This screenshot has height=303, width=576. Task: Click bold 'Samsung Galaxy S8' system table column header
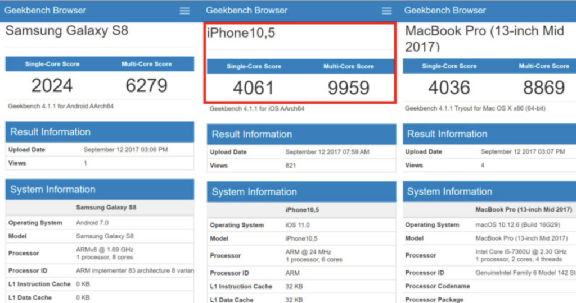(x=106, y=208)
